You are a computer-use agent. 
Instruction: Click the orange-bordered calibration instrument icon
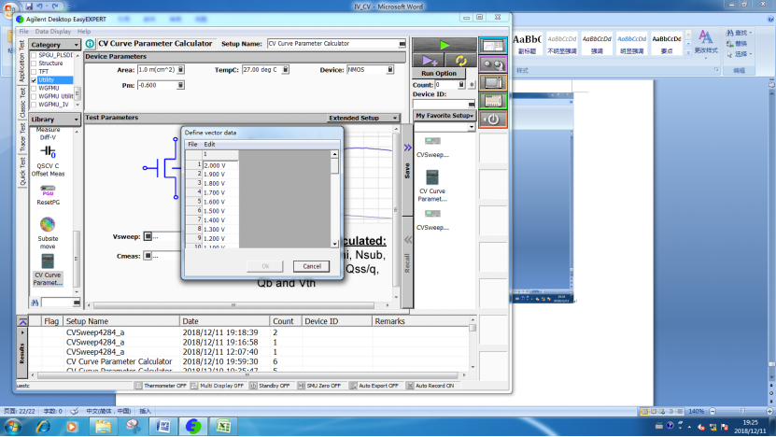[493, 83]
